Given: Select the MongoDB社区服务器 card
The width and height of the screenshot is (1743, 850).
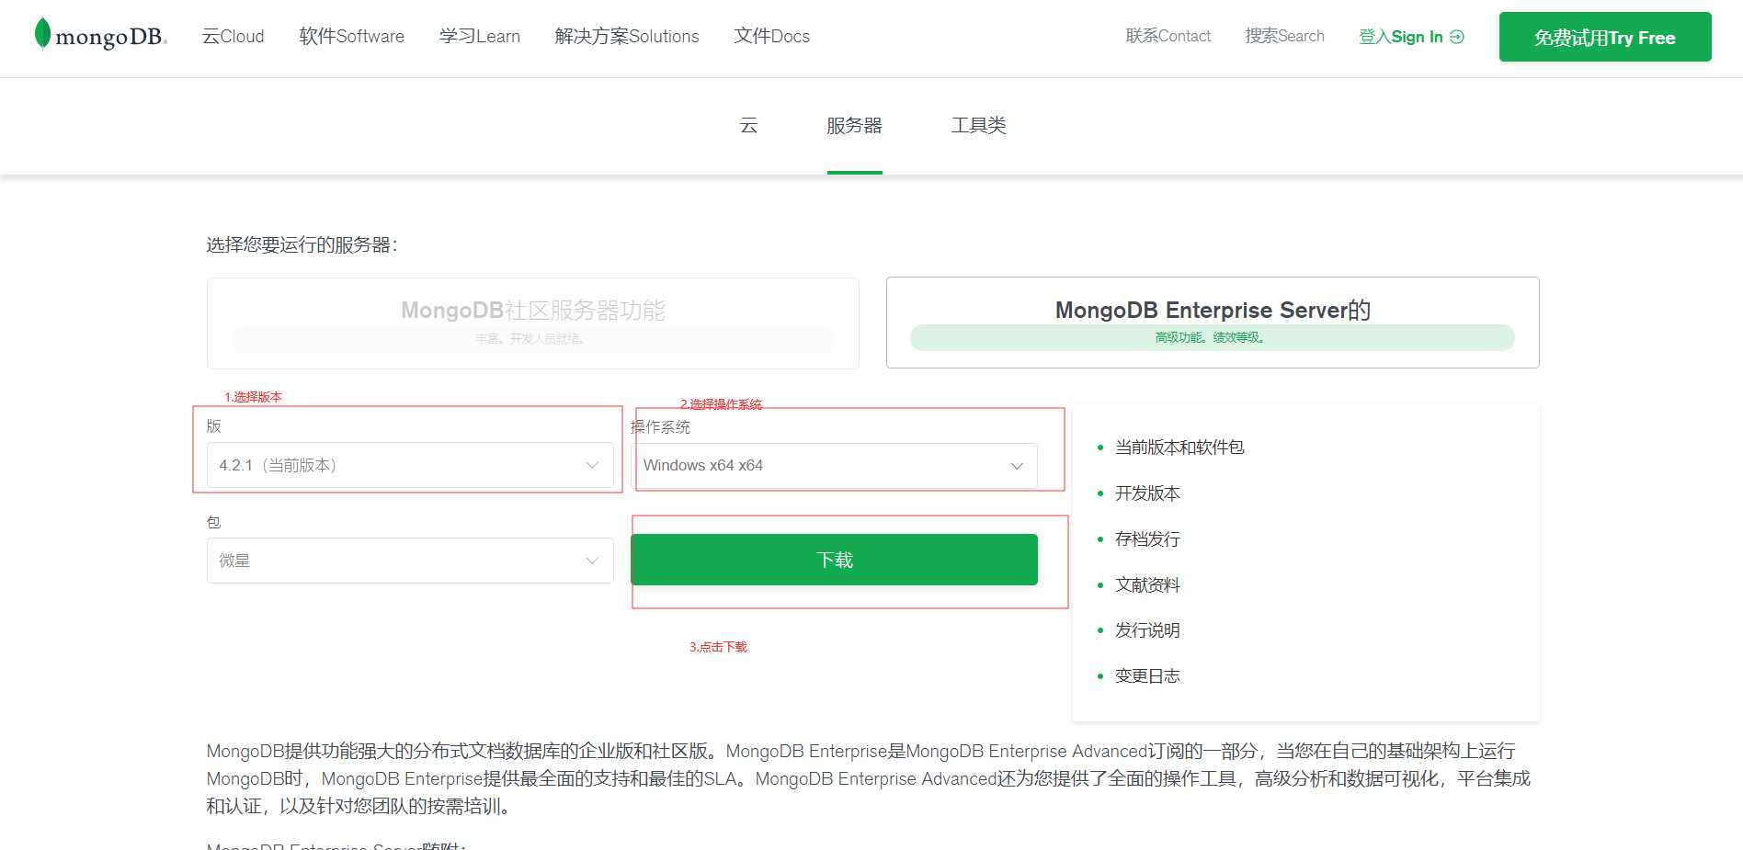Looking at the screenshot, I should [x=533, y=323].
